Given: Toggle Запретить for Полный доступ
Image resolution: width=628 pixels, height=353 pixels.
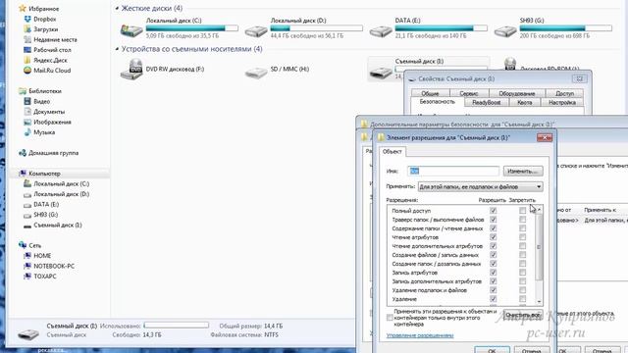Looking at the screenshot, I should pos(522,211).
